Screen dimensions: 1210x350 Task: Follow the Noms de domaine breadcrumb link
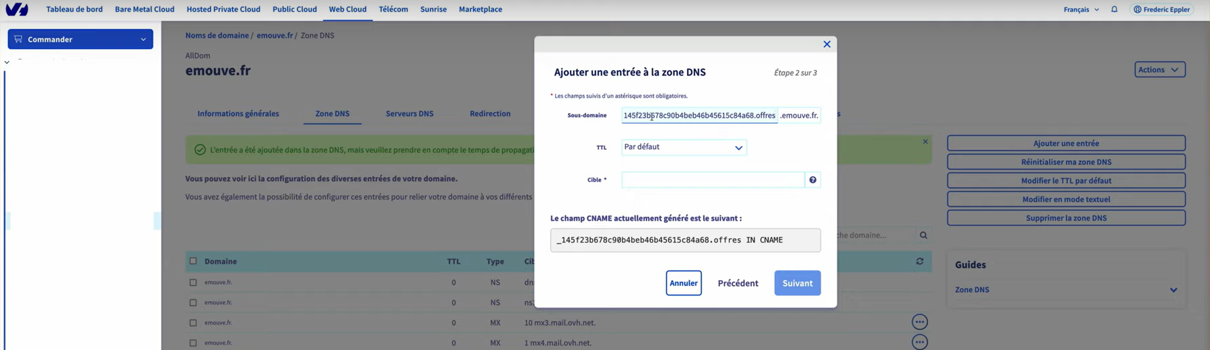coord(217,36)
